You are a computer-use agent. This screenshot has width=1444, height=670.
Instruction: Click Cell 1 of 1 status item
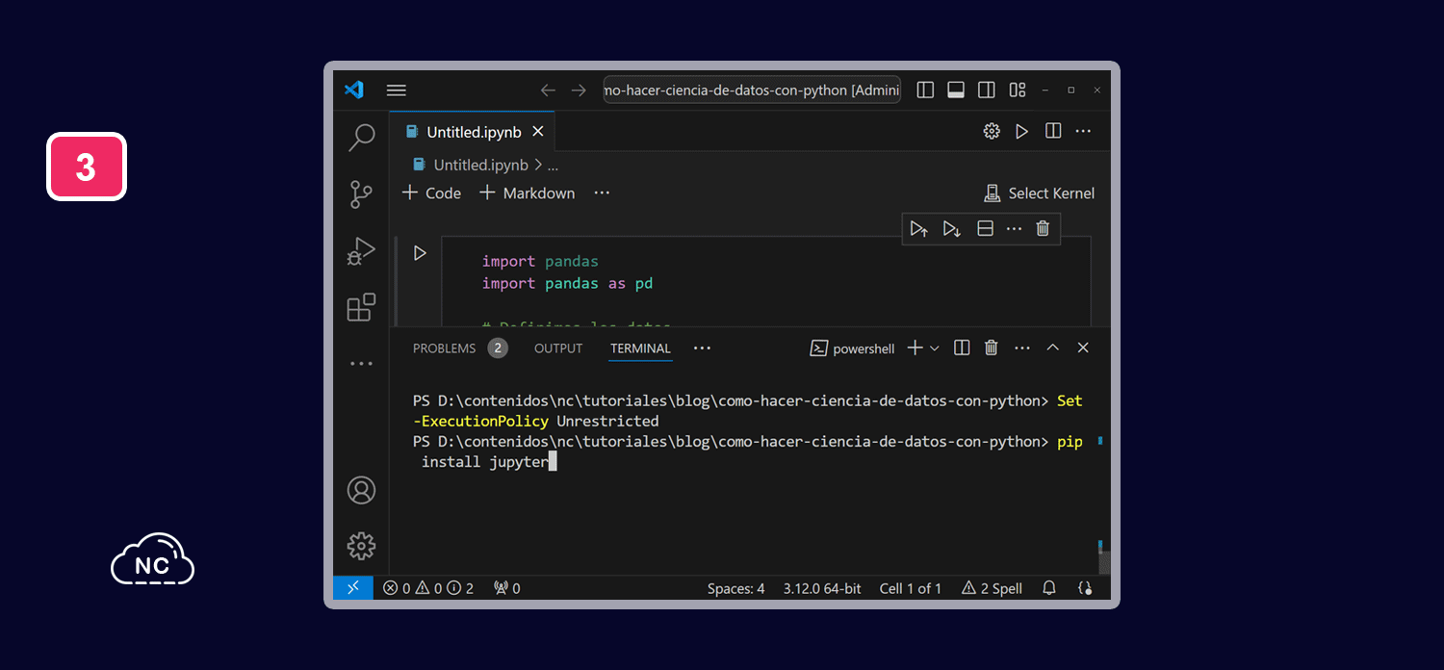911,588
